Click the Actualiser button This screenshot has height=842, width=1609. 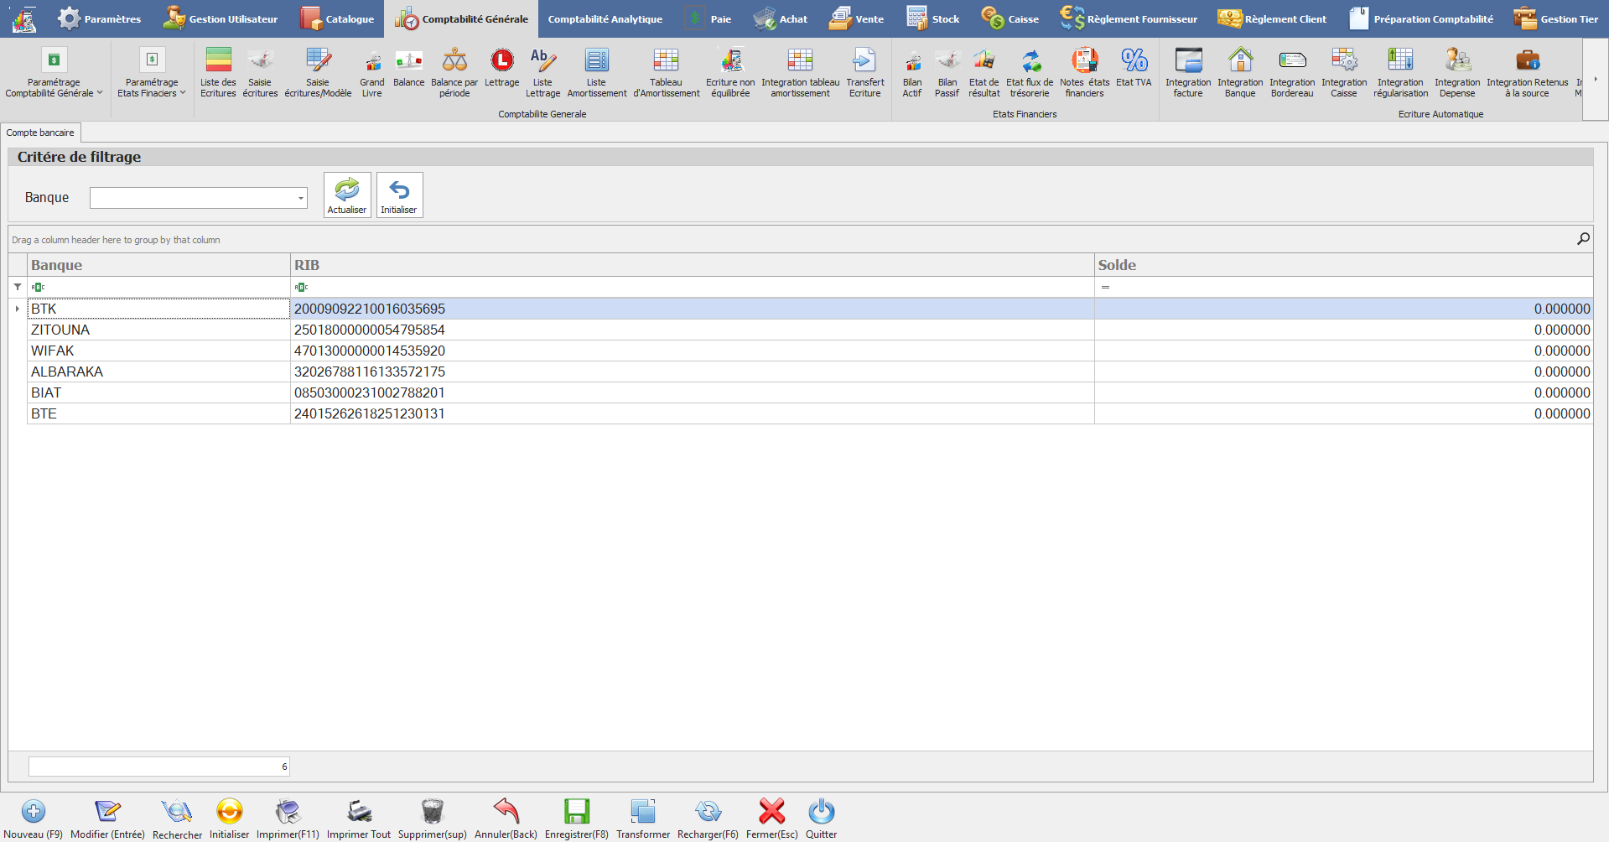point(347,195)
